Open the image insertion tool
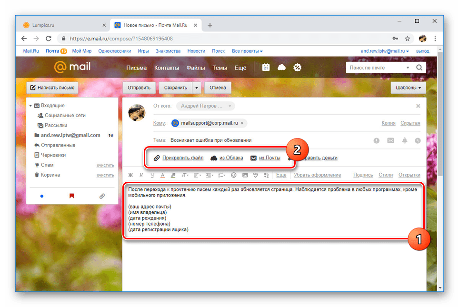Viewport: 459px width, 307px height. coord(246,175)
